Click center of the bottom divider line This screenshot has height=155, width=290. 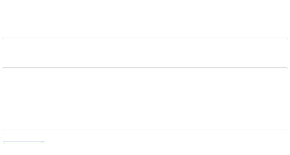(145, 130)
